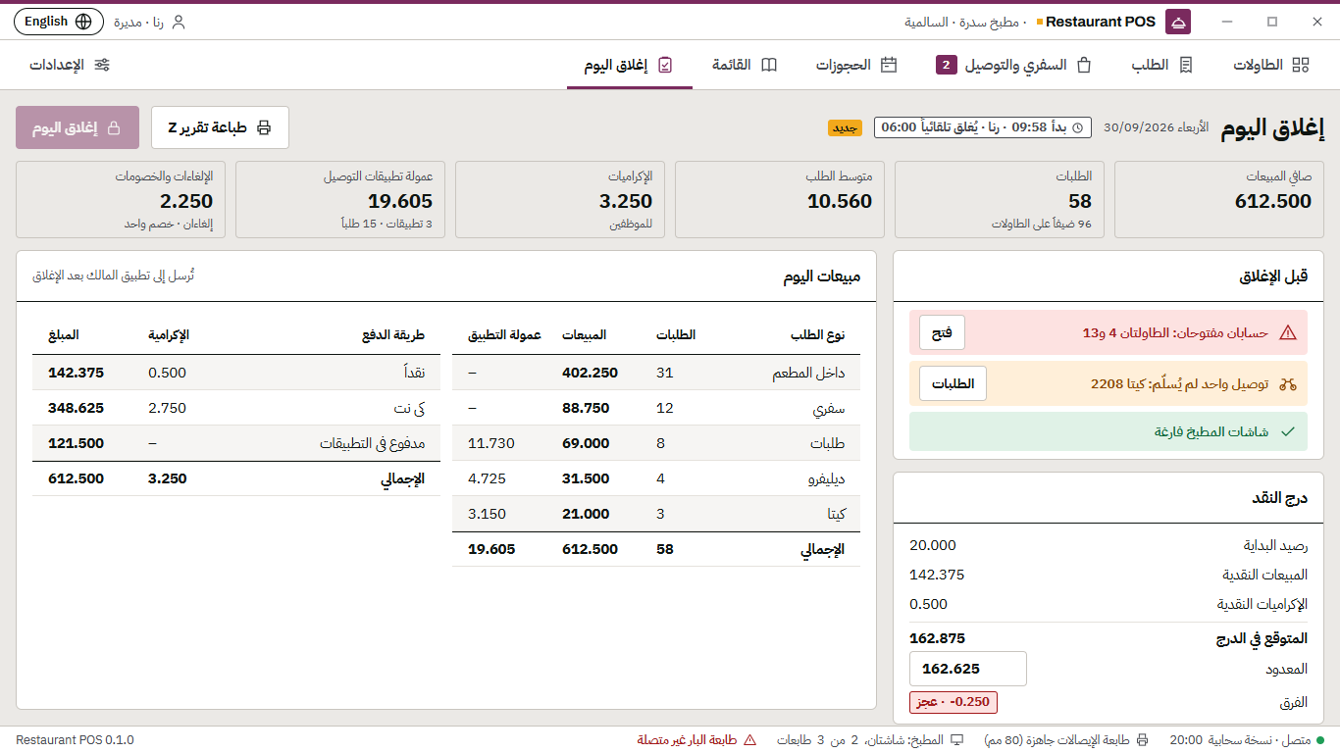Go to the القائمة tab
The image size is (1340, 753).
[x=745, y=65]
